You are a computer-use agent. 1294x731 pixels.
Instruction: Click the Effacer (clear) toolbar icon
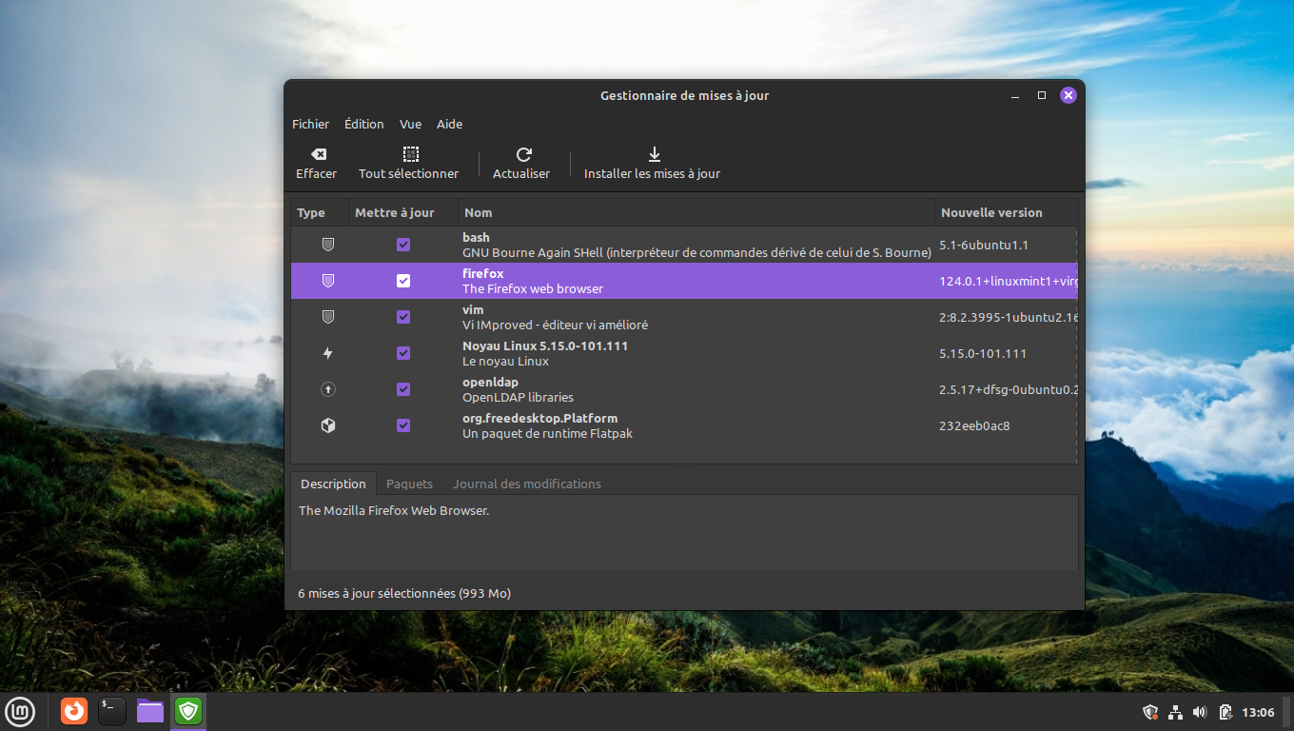tap(318, 154)
